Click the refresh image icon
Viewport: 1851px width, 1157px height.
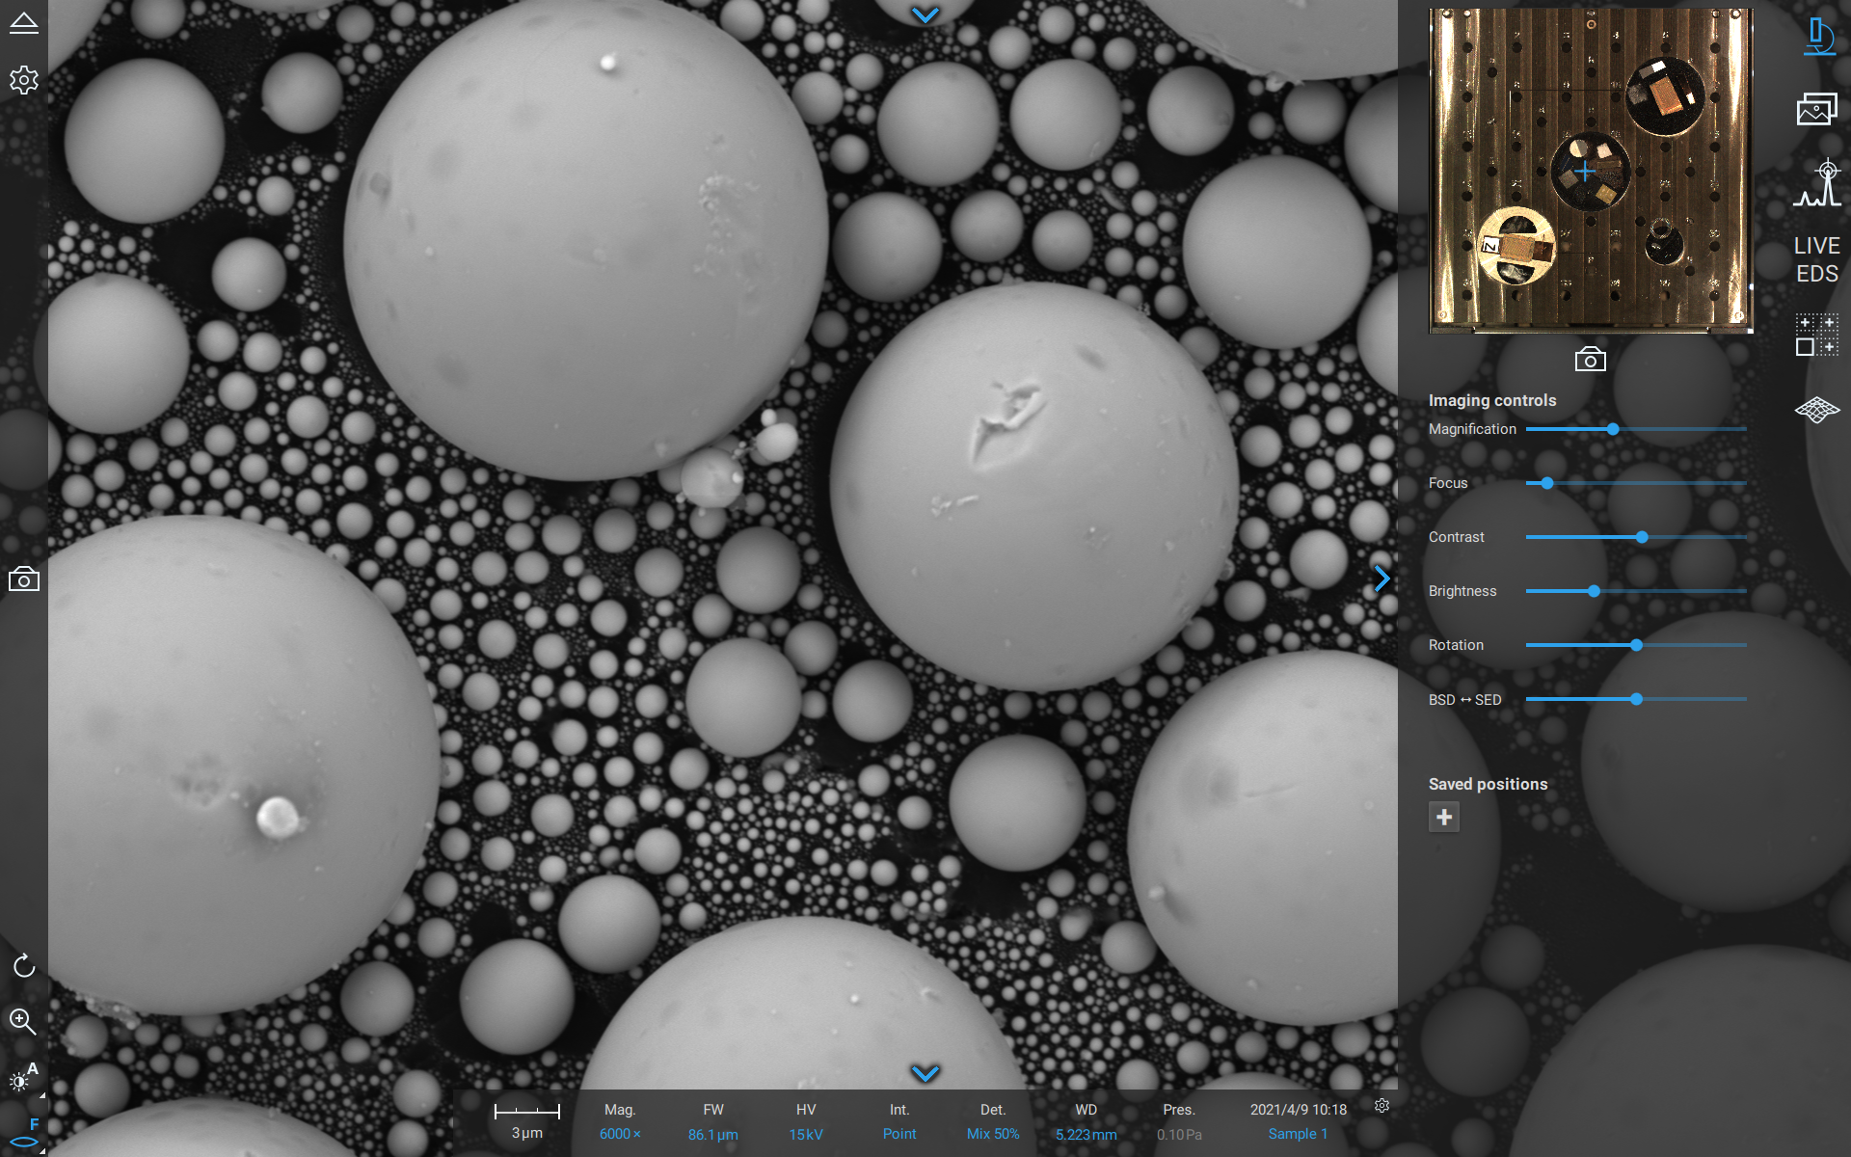pyautogui.click(x=23, y=965)
